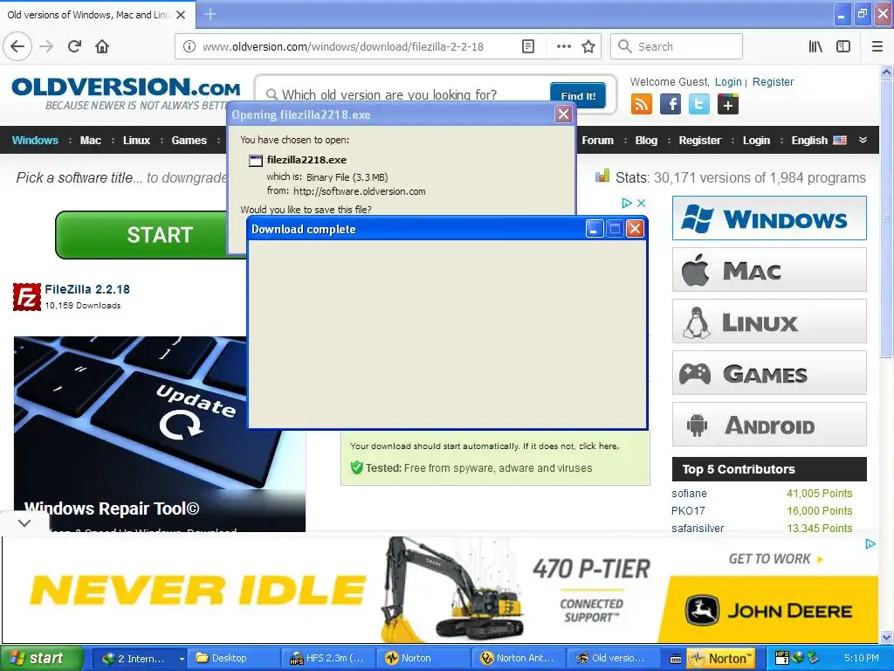Click Register in the dark nav bar

(699, 141)
